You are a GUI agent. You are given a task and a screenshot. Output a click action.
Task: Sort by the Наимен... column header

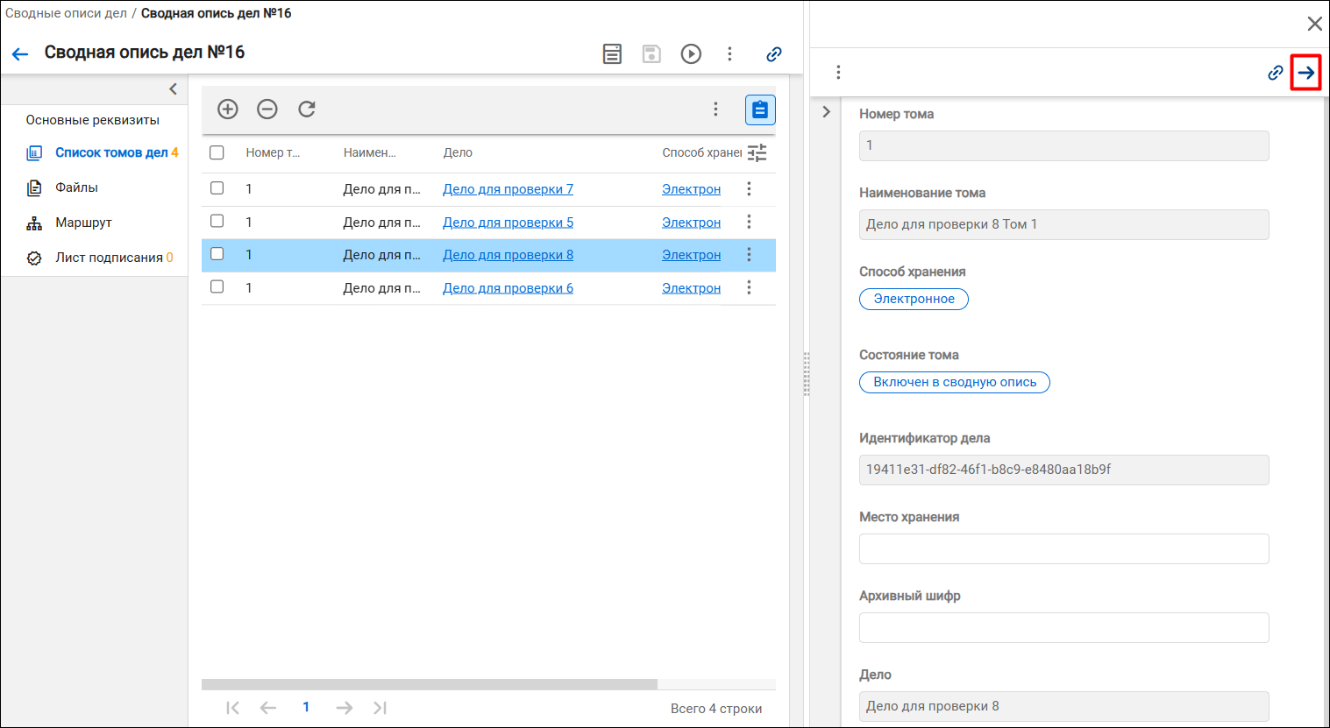click(x=369, y=152)
